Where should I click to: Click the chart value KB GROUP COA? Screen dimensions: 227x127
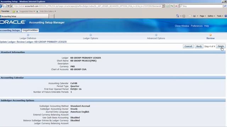[x=78, y=69]
